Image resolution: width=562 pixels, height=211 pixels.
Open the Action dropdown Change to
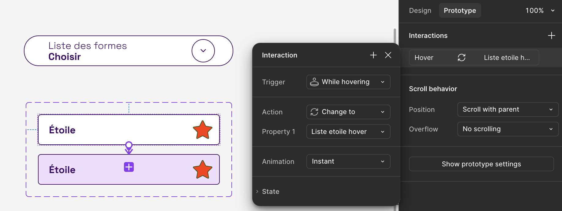click(348, 112)
